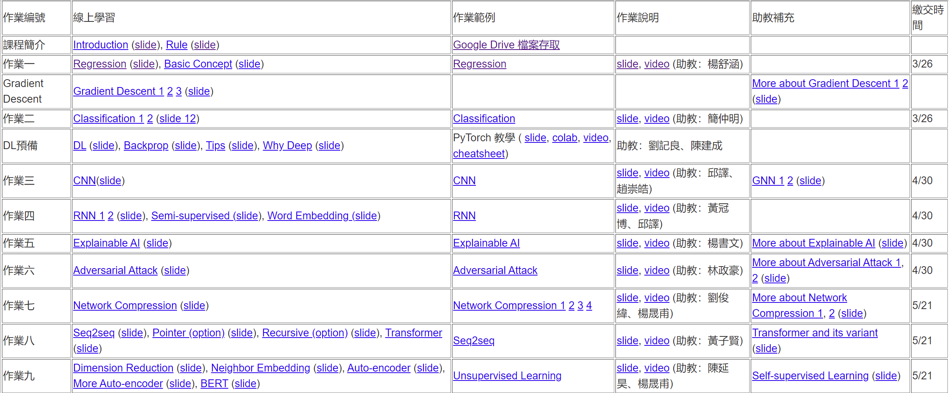Open the More Auto-encoder lecture link
Image resolution: width=949 pixels, height=393 pixels.
pyautogui.click(x=118, y=384)
